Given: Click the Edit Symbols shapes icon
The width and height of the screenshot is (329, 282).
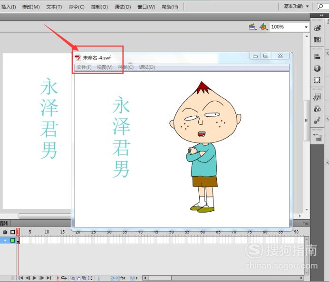Looking at the screenshot, I should [263, 27].
